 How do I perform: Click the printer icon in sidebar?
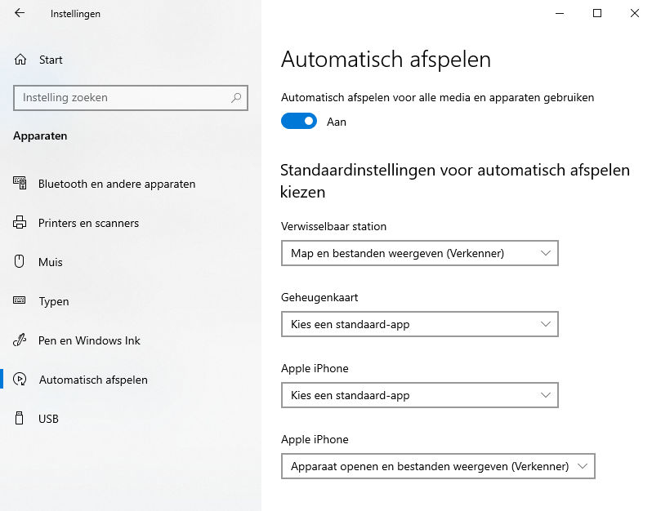pos(20,223)
